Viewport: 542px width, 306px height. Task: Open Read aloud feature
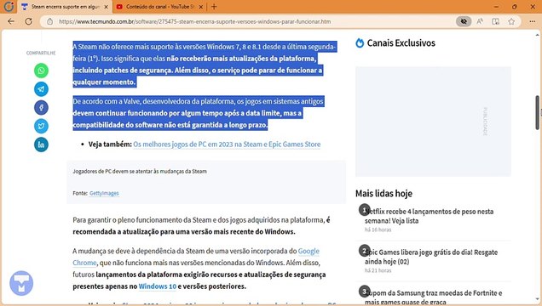480,21
